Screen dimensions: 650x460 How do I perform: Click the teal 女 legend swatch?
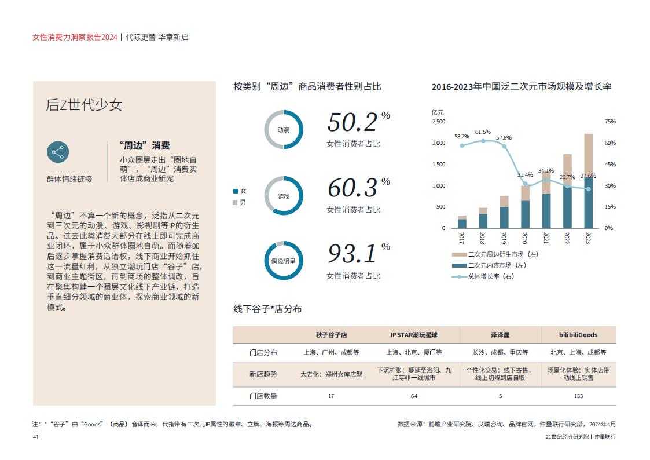click(x=235, y=191)
